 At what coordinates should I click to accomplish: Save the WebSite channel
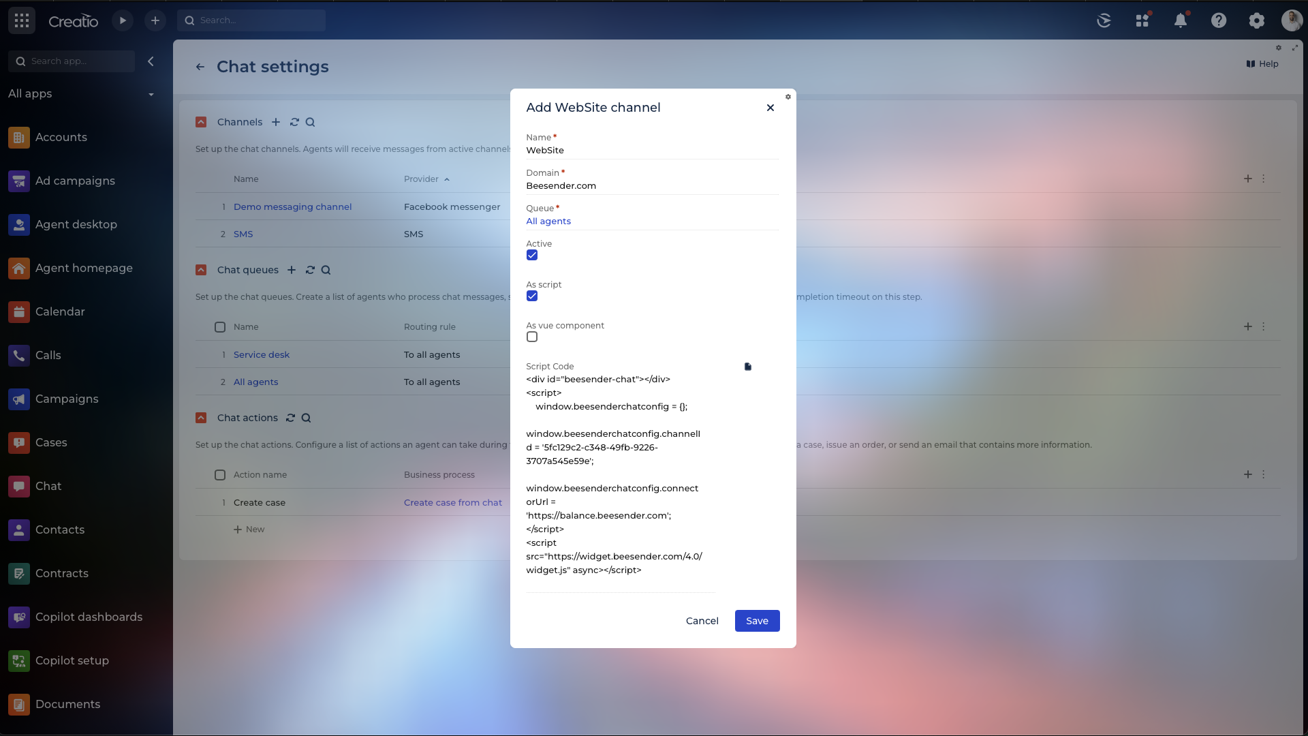(x=757, y=621)
